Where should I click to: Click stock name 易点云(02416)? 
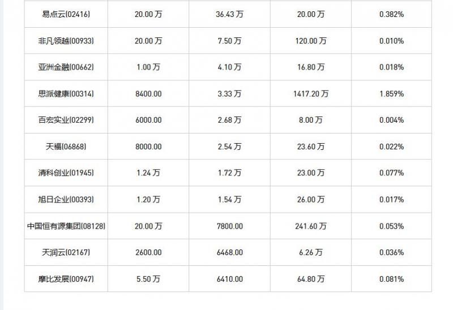(66, 14)
